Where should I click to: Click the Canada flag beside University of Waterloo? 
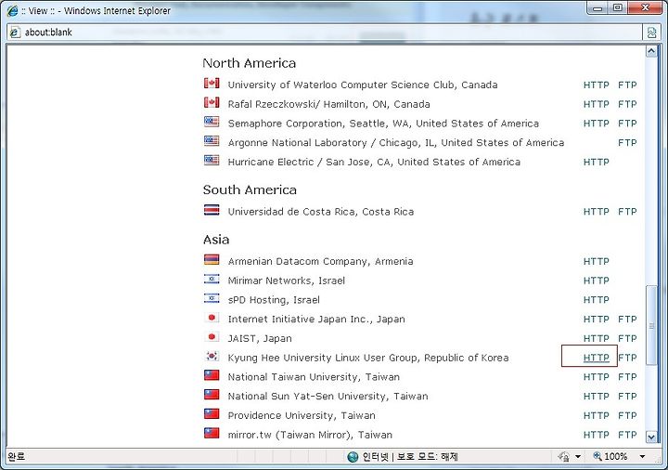coord(212,84)
